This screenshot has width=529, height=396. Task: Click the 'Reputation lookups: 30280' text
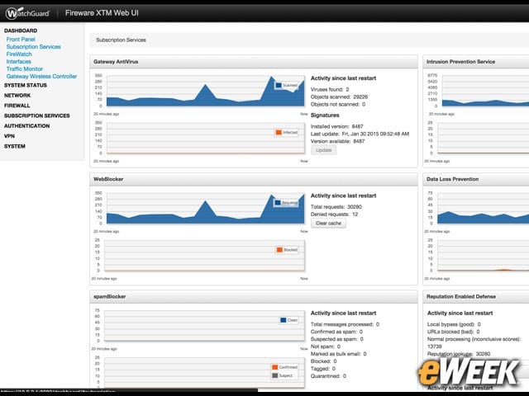click(x=459, y=354)
